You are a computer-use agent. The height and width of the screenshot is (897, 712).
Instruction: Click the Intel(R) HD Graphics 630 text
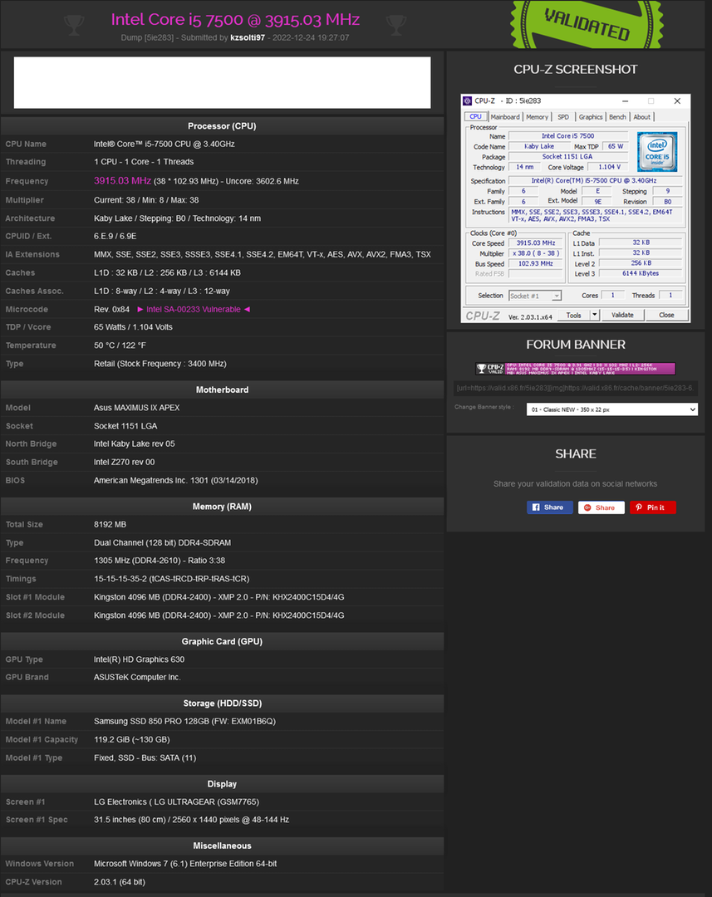tap(139, 659)
